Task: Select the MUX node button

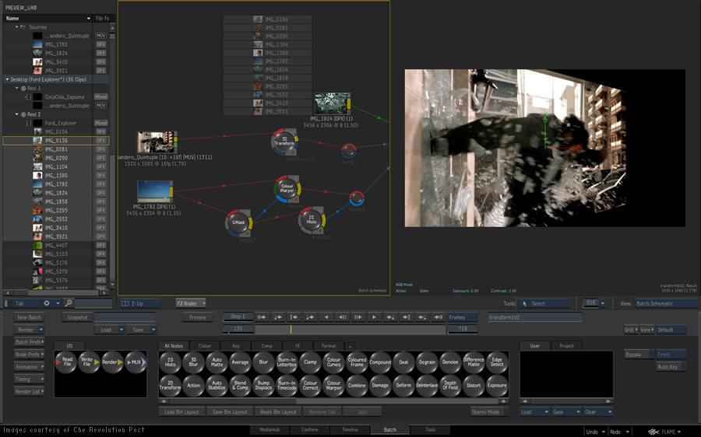Action: coord(135,362)
